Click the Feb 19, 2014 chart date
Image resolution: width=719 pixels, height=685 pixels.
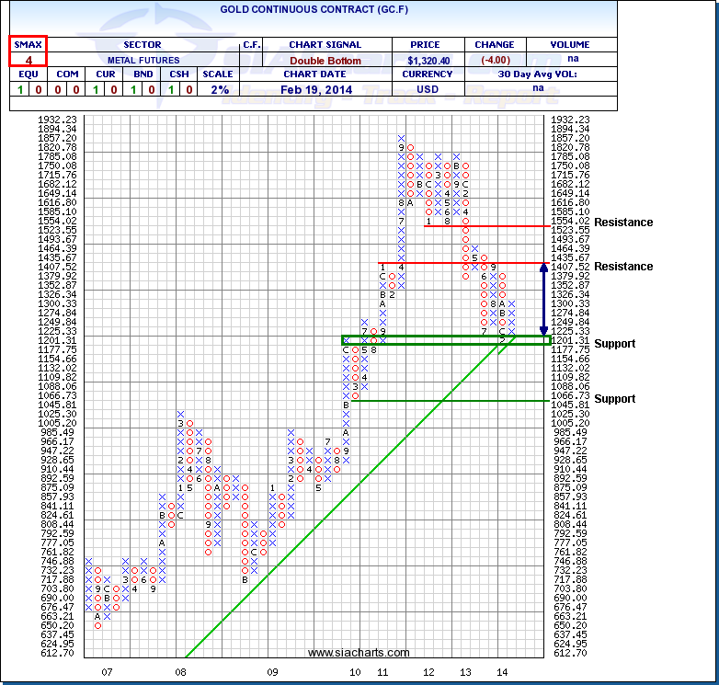point(325,89)
